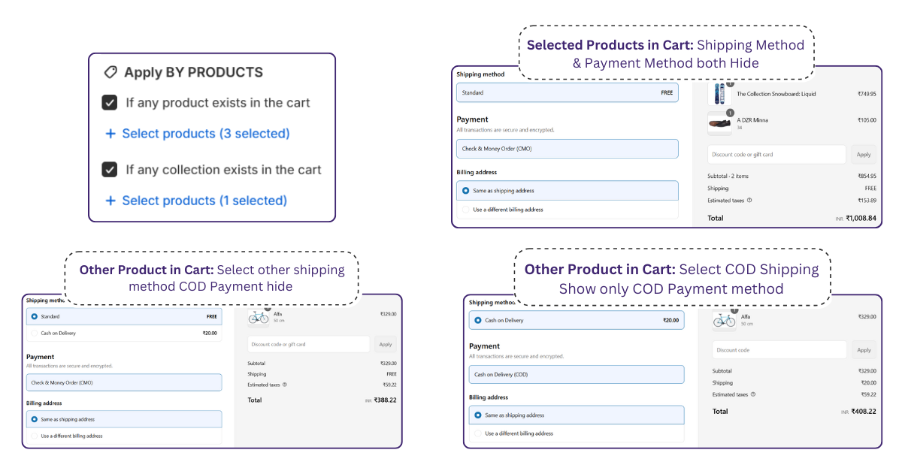902x471 pixels.
Task: Click the tag icon beside Apply BY PRODUCTS
Action: tap(110, 72)
